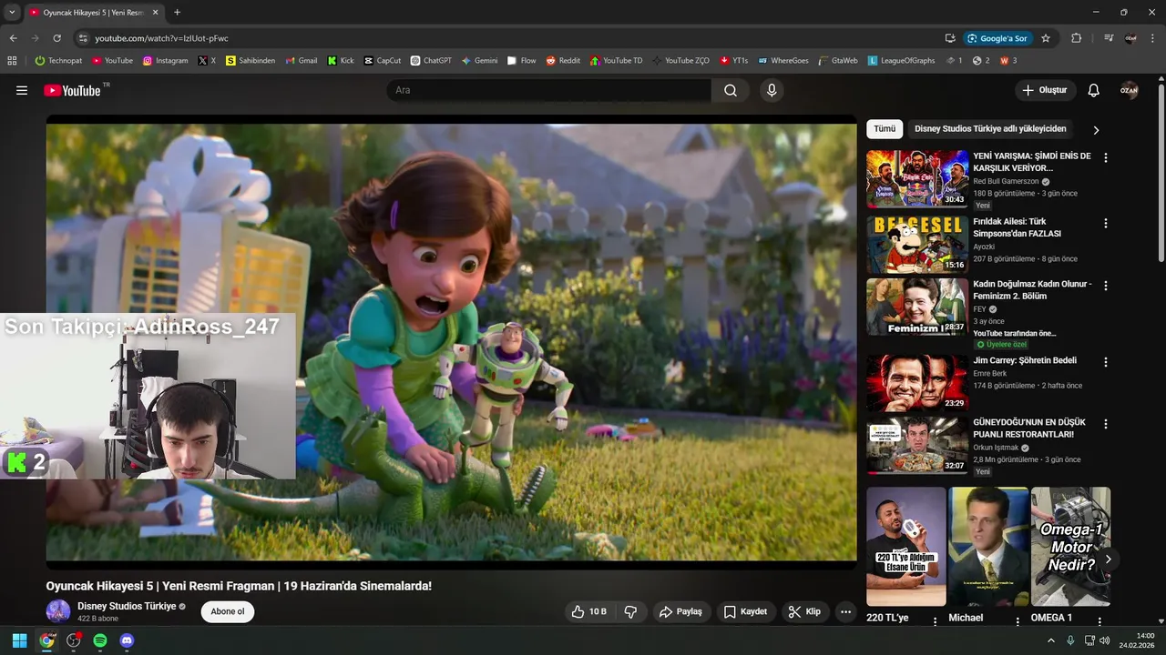Go back with the browser back arrow
The height and width of the screenshot is (655, 1166).
[13, 38]
